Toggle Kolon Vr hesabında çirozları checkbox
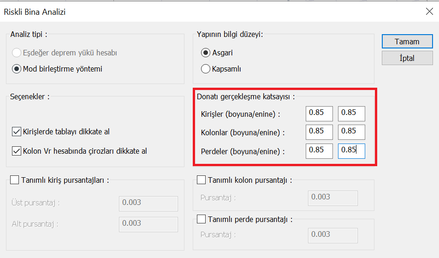Viewport: 439px width, 258px height. coord(17,151)
